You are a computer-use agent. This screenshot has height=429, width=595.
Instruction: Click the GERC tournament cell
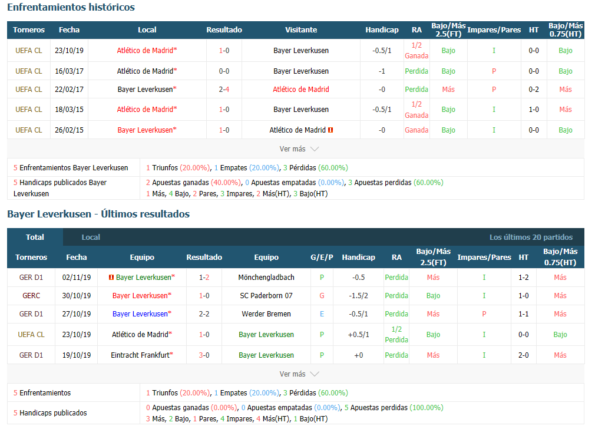coord(31,296)
